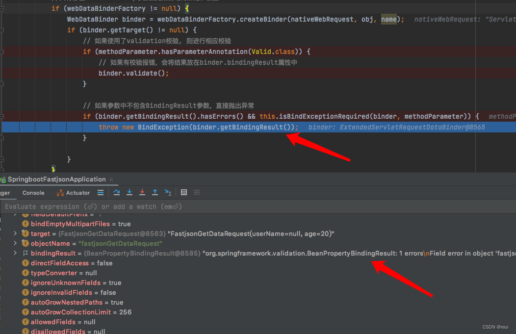The width and height of the screenshot is (516, 334).
Task: Click the Step Over debugger icon
Action: (117, 192)
